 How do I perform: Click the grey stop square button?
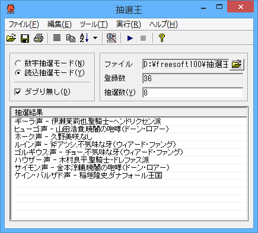pyautogui.click(x=143, y=38)
